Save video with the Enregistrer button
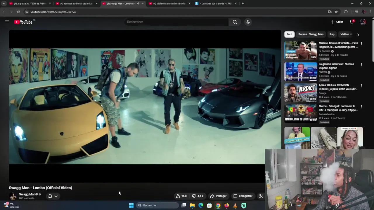The image size is (374, 210). tap(243, 196)
